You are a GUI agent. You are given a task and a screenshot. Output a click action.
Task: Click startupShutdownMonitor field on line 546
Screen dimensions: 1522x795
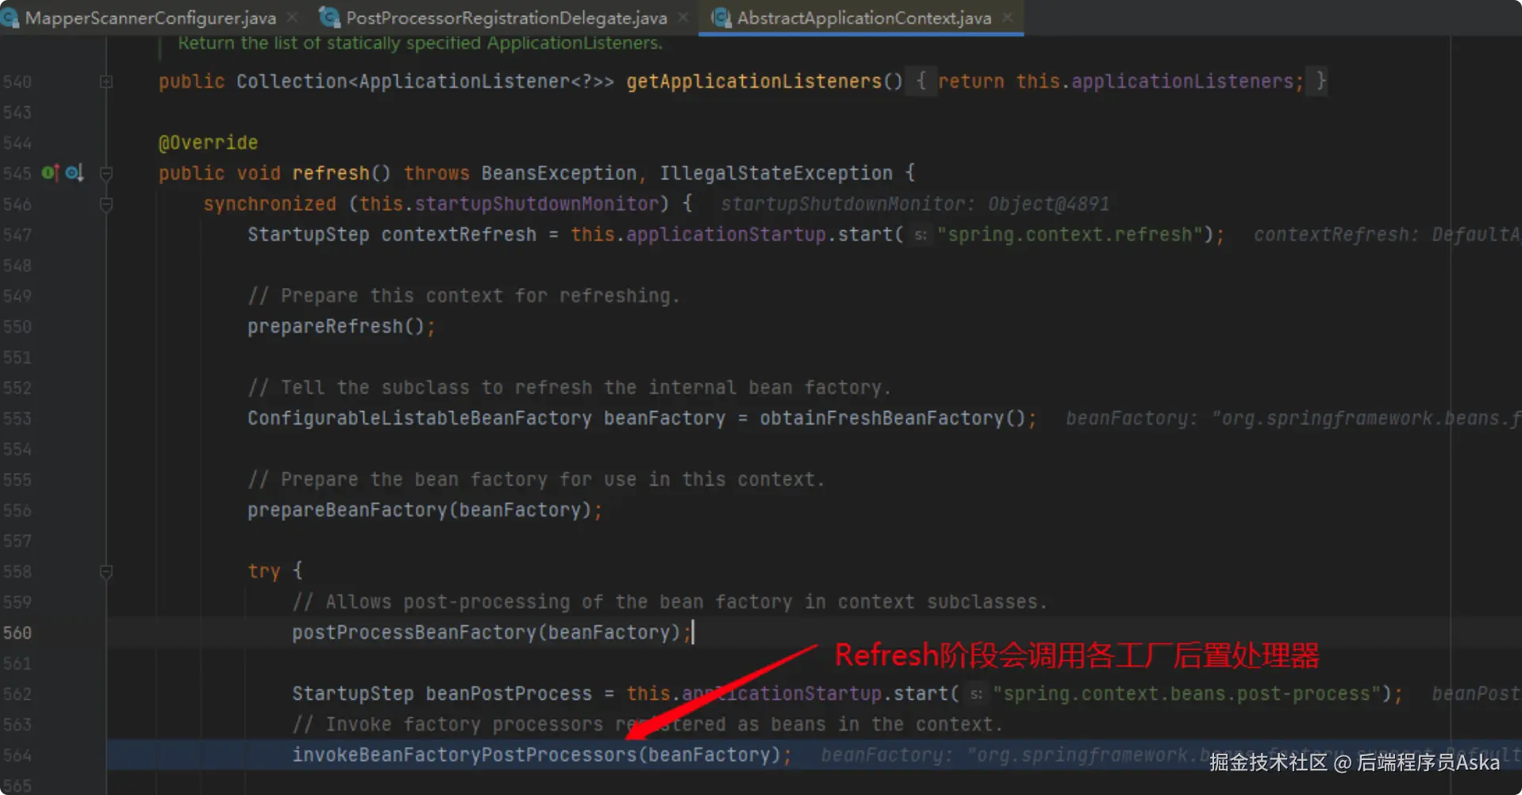[536, 204]
